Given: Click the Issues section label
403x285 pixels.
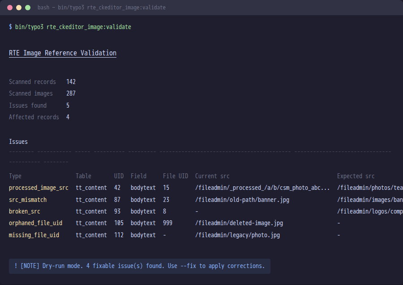Looking at the screenshot, I should pos(18,141).
